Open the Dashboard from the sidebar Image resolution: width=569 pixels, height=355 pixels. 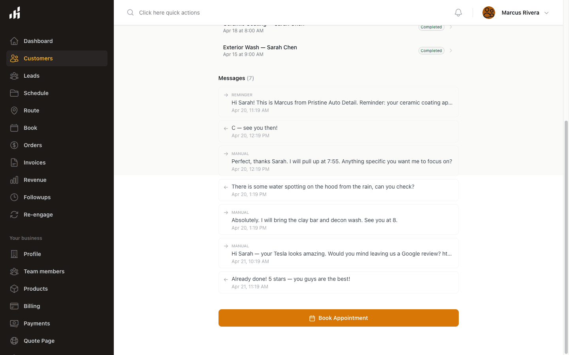pyautogui.click(x=38, y=41)
